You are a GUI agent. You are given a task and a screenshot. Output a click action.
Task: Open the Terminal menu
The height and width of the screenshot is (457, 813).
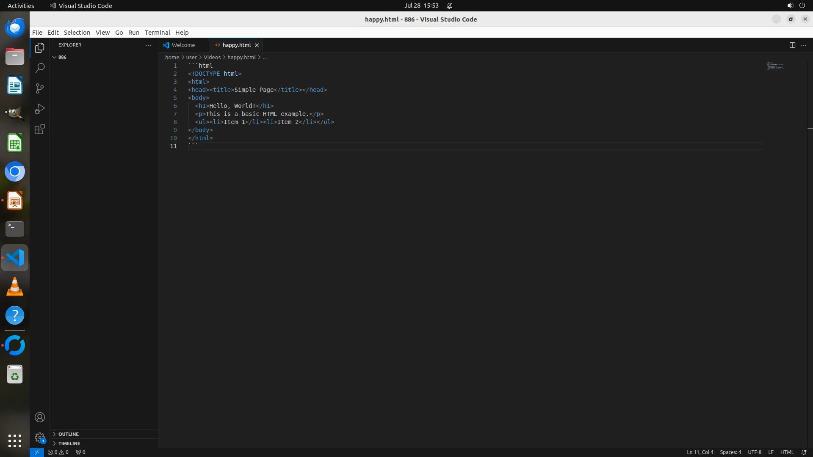point(157,33)
